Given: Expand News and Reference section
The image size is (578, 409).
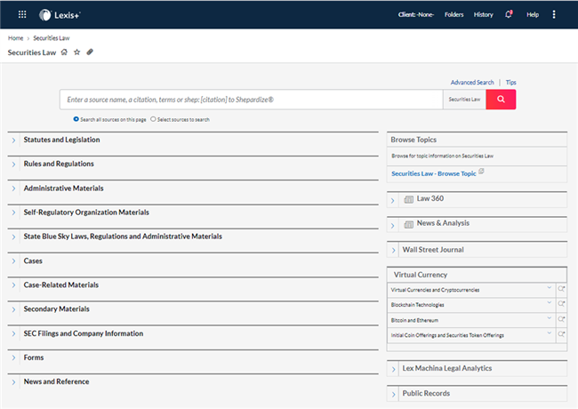Looking at the screenshot, I should pos(13,382).
